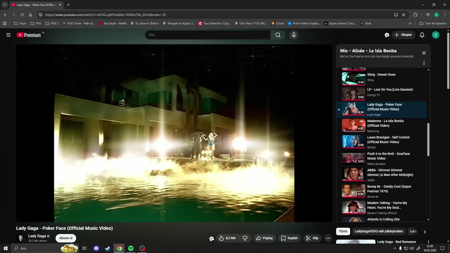Open Spotify from the taskbar

pyautogui.click(x=131, y=248)
